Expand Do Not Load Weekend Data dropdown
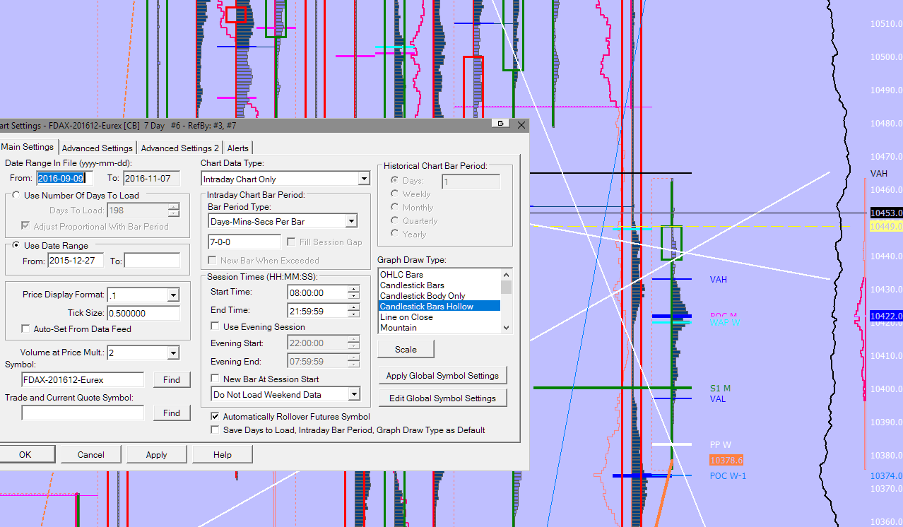Viewport: 903px width, 527px height. click(x=354, y=394)
